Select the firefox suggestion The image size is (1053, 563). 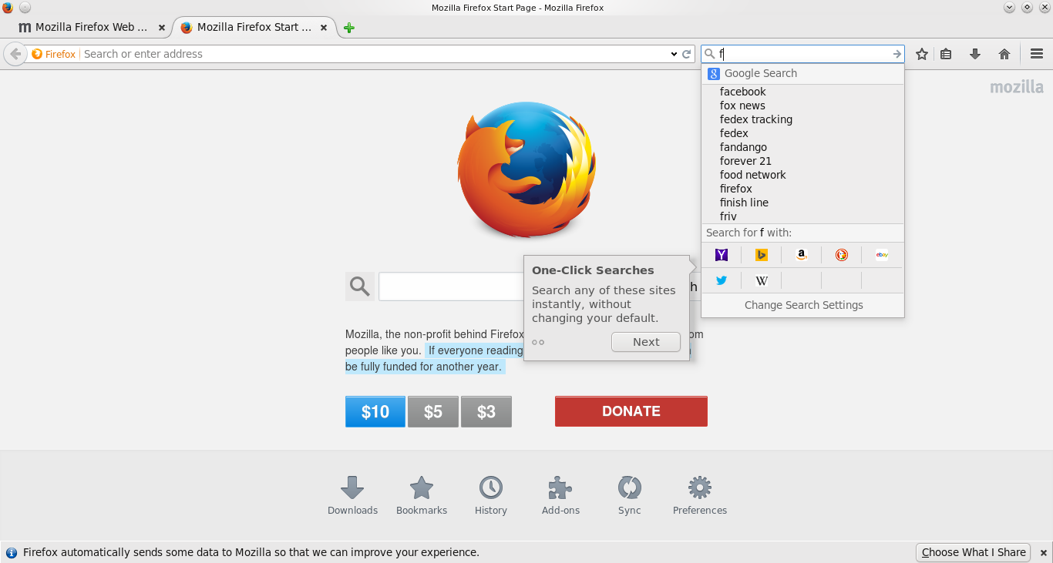click(x=802, y=189)
